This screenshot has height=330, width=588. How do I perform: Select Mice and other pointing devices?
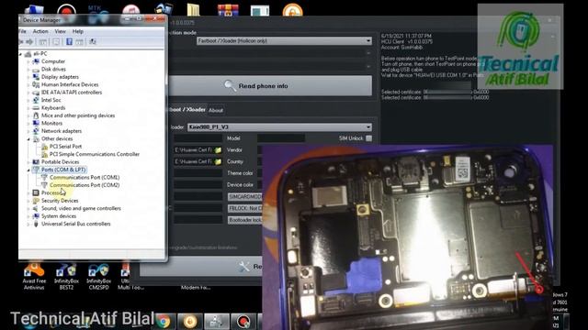(78, 115)
